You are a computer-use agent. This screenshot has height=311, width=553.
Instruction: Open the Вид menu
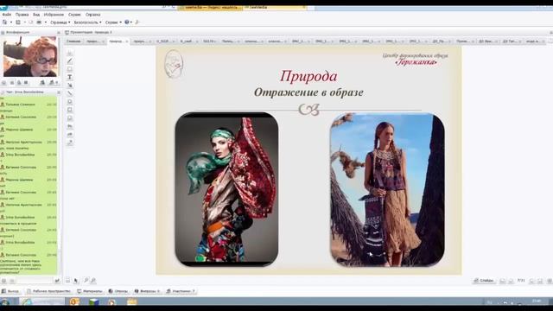[x=36, y=15]
